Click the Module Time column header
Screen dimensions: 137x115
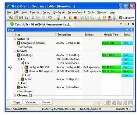click(x=111, y=35)
